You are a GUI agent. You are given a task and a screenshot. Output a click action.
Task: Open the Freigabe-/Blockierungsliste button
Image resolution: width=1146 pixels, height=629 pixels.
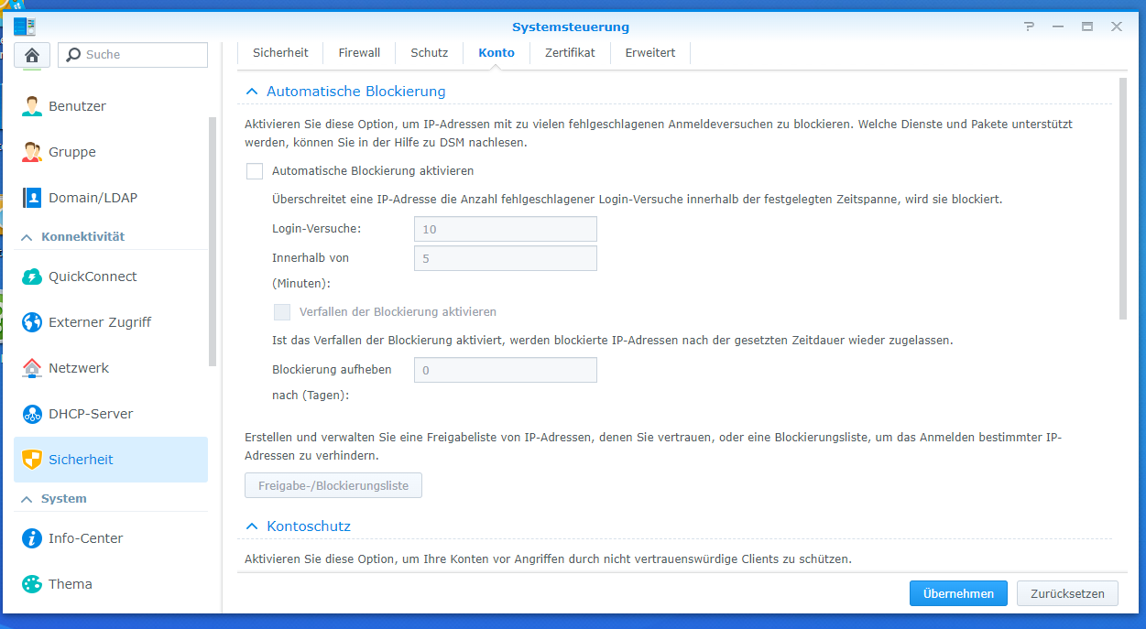pos(333,485)
